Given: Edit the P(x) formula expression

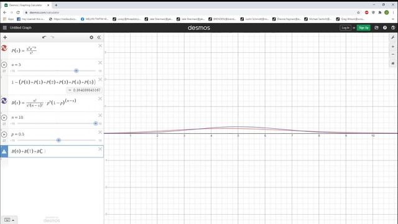Looking at the screenshot, I should [24, 50].
